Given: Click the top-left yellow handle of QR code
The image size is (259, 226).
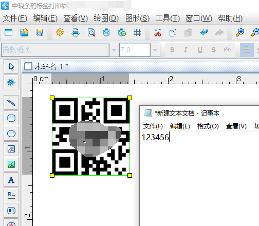Looking at the screenshot, I should coord(52,98).
